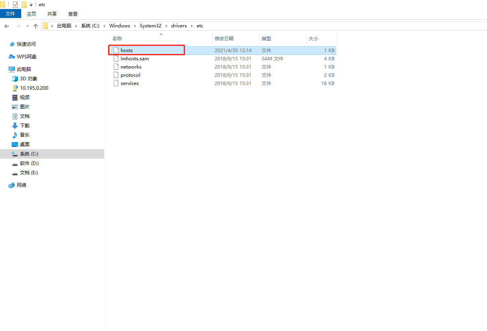Image resolution: width=487 pixels, height=331 pixels.
Task: Sort by the 修改日期 column header
Action: pyautogui.click(x=224, y=38)
